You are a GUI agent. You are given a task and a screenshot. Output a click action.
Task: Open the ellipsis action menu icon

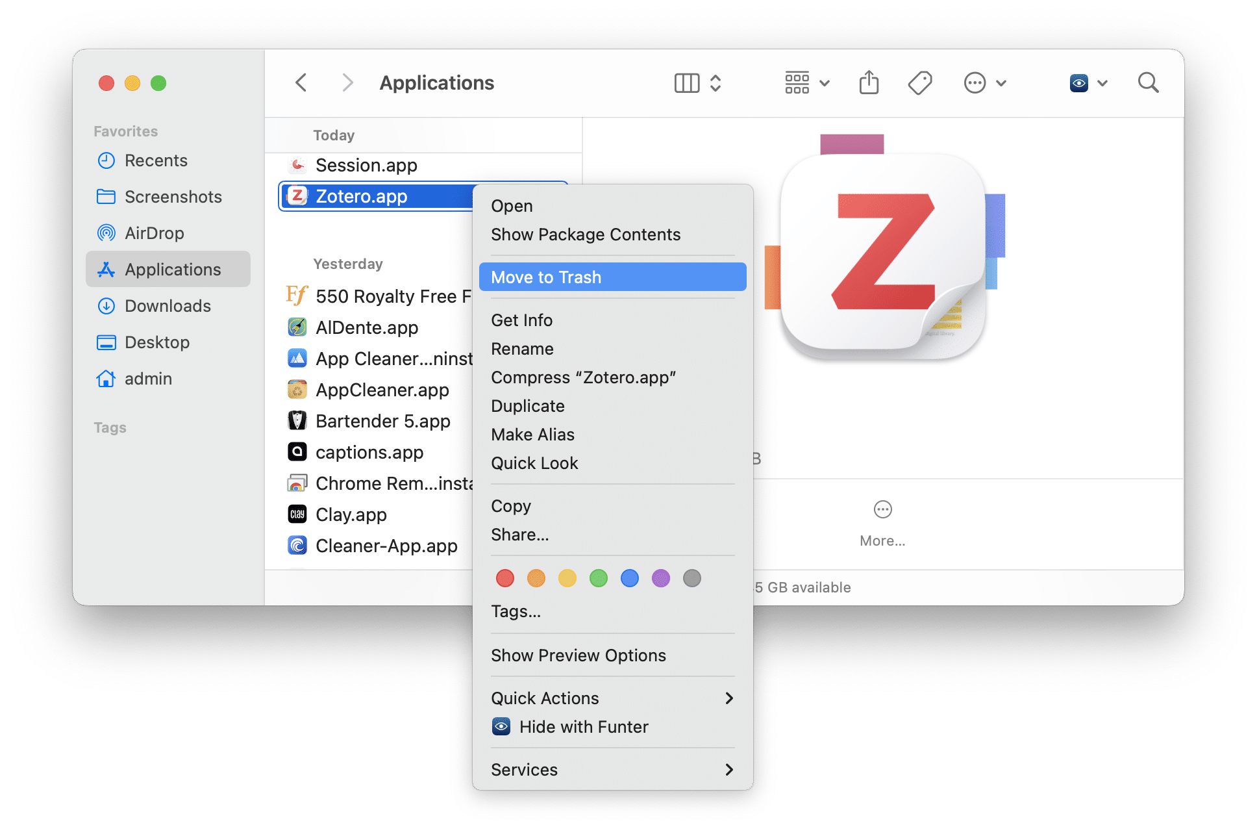tap(975, 82)
